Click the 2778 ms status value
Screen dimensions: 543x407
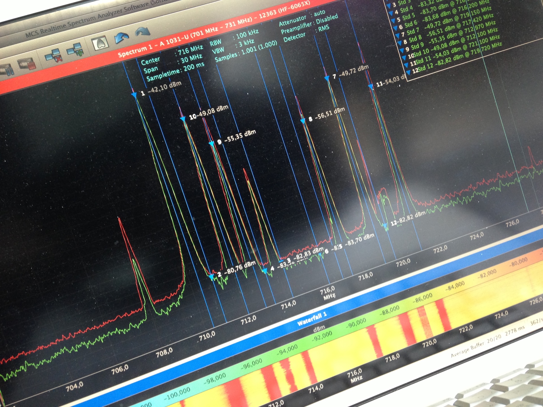coord(515,331)
